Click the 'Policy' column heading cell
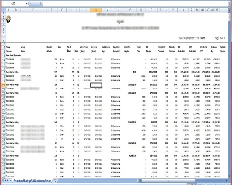The image size is (232, 185). click(x=8, y=47)
